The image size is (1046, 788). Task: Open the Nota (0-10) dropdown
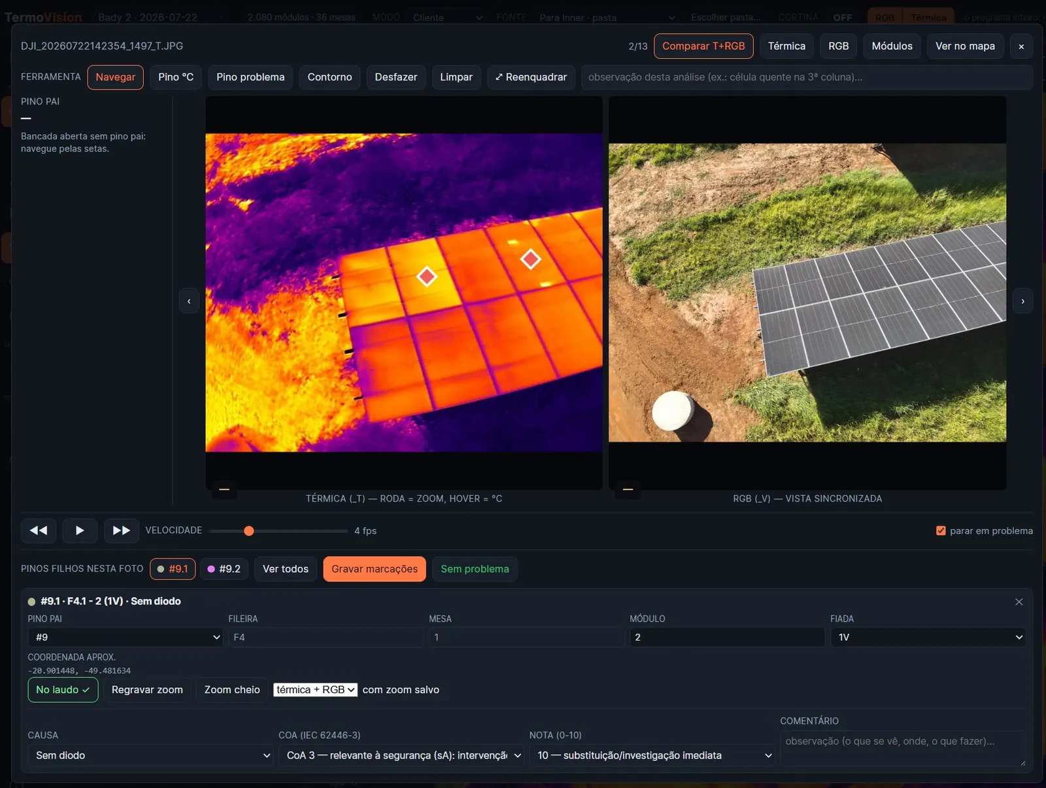click(x=652, y=755)
